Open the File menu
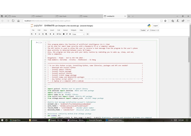 pos(33,30)
